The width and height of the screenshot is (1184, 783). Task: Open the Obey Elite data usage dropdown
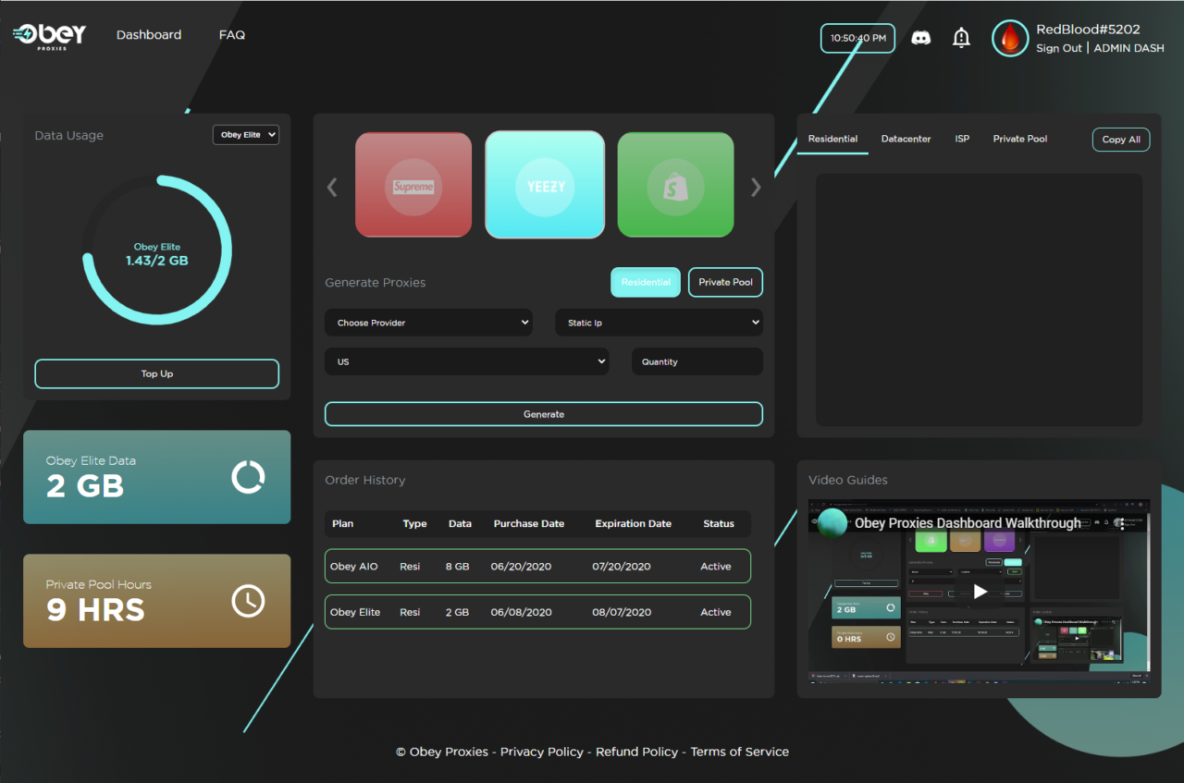(245, 134)
